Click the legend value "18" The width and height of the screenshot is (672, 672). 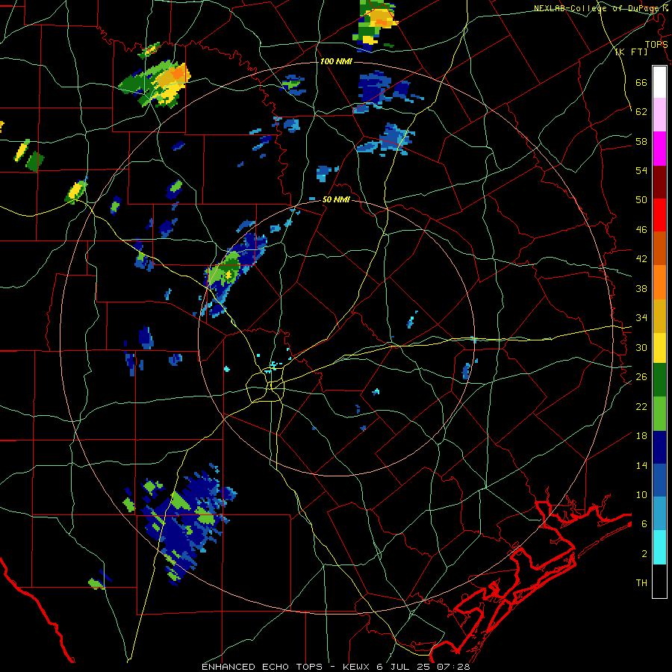(x=641, y=436)
